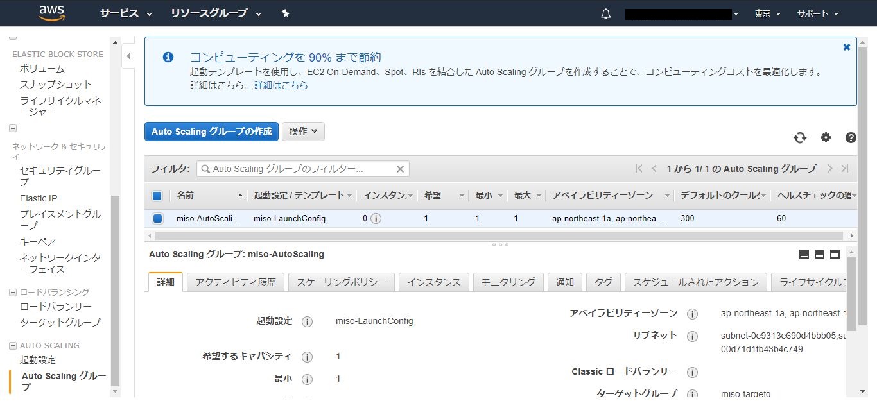Open the 東京 region selector
This screenshot has width=877, height=401.
[767, 13]
